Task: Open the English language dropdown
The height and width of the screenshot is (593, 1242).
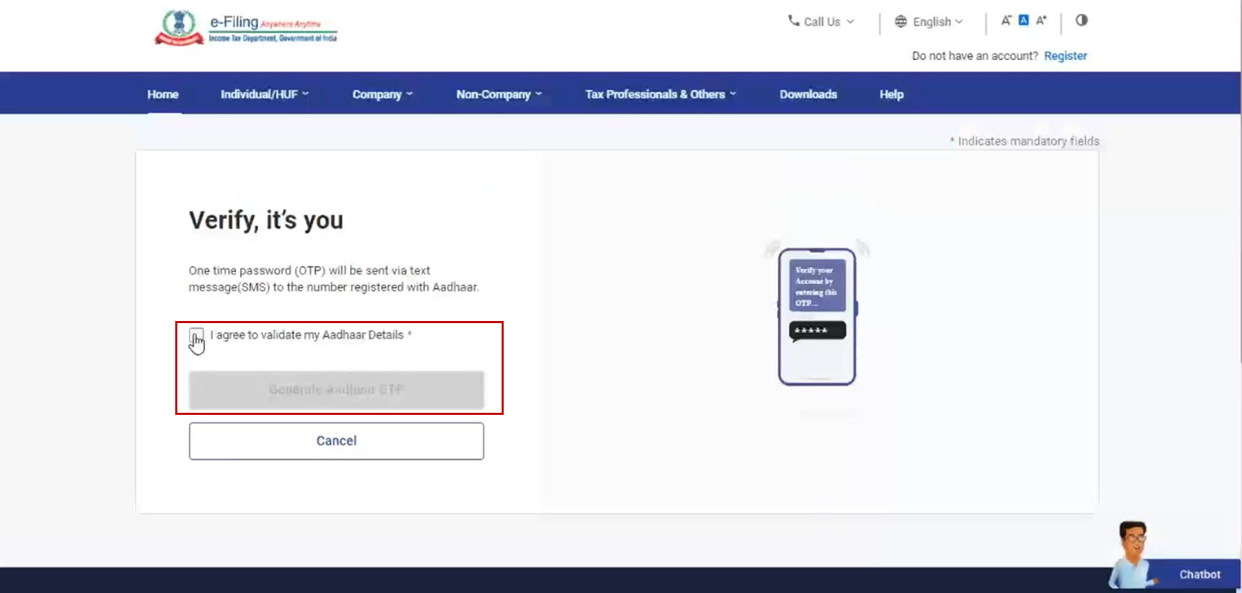Action: point(929,22)
